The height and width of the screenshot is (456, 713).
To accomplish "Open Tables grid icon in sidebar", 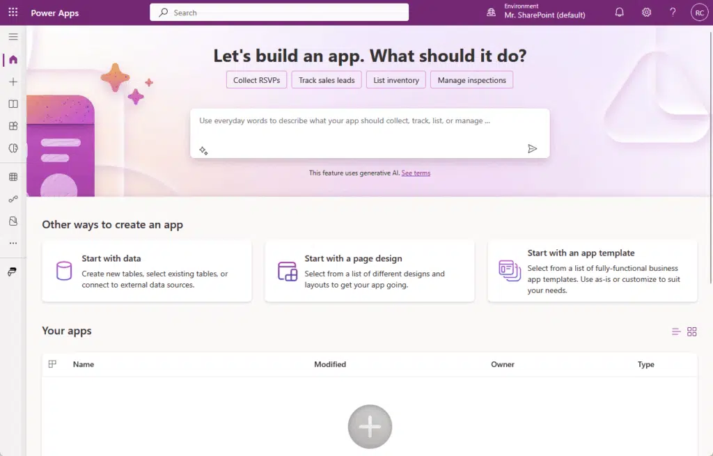I will 13,177.
